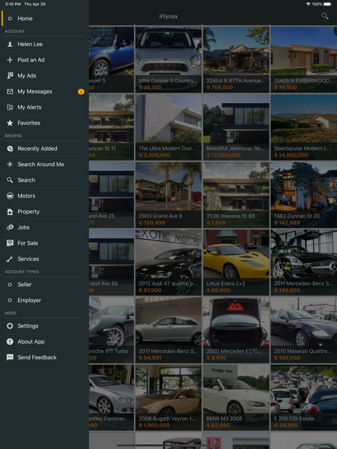Click the Favorites star icon
The image size is (337, 449).
pyautogui.click(x=10, y=123)
